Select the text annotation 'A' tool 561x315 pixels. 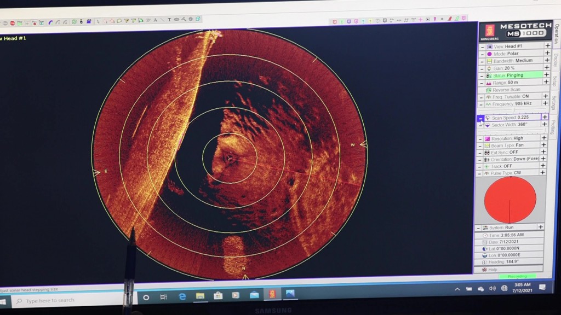click(x=155, y=20)
